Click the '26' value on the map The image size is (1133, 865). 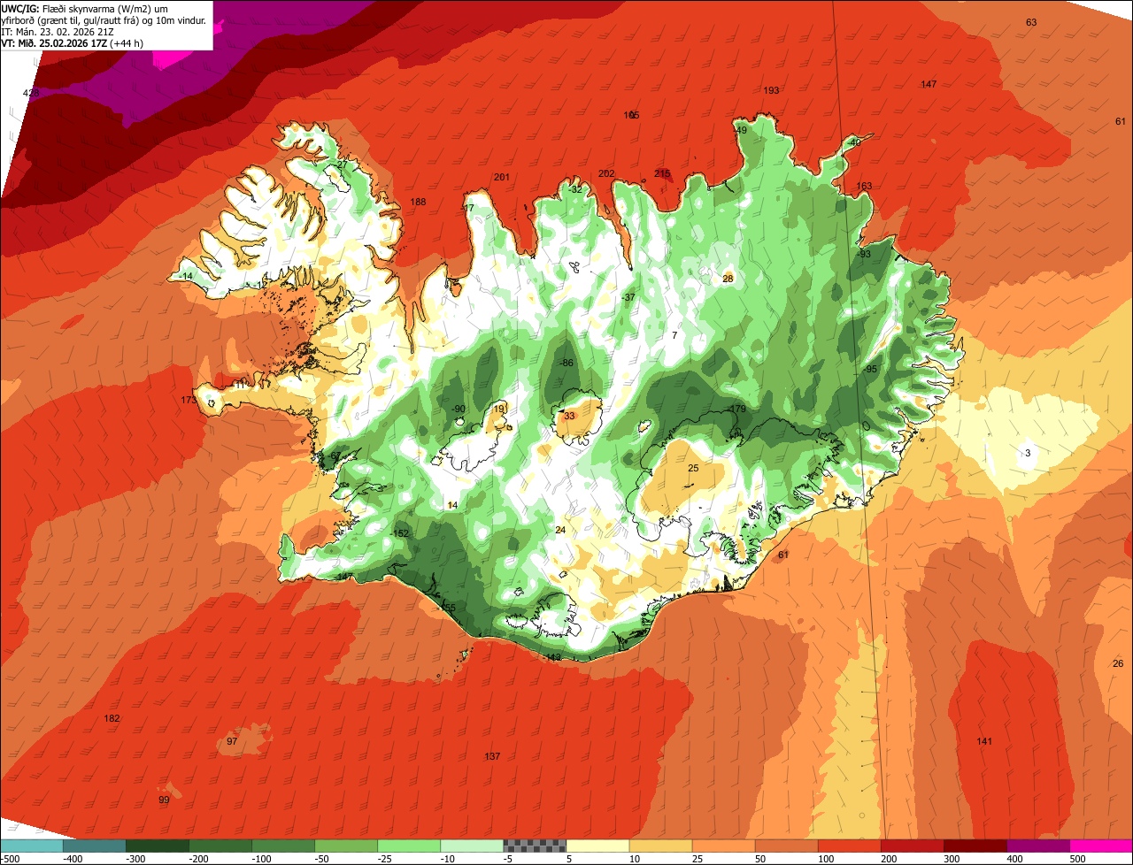pos(1118,663)
